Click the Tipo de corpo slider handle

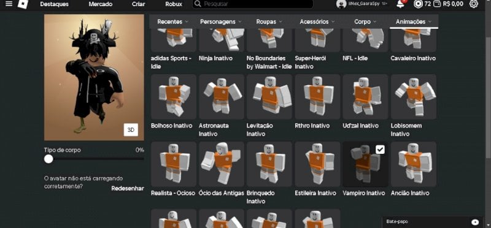[x=48, y=159]
